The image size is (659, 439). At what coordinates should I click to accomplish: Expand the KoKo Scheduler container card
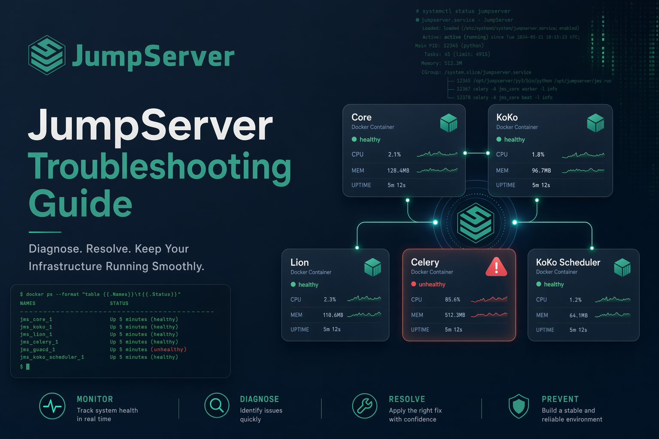583,295
